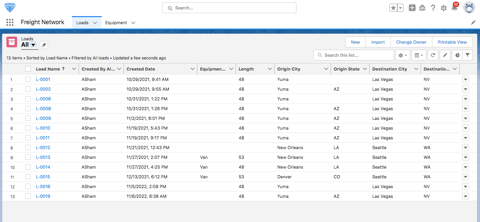Open the Origin City column menu

(x=326, y=69)
